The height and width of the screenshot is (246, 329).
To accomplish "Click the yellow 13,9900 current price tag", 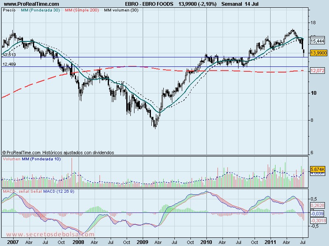I will [318, 53].
